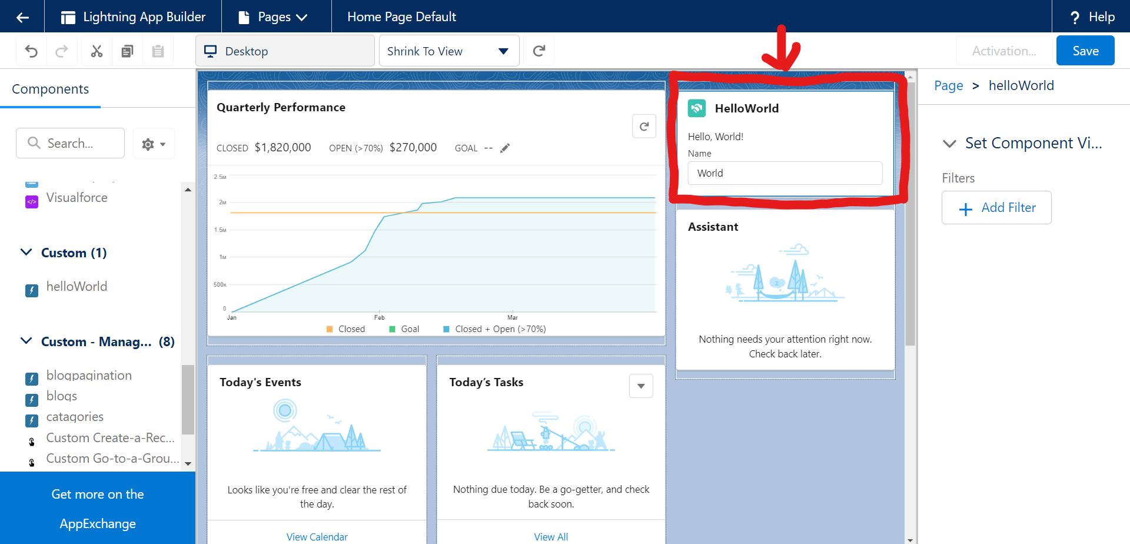The height and width of the screenshot is (544, 1130).
Task: Click the redo icon
Action: tap(62, 51)
